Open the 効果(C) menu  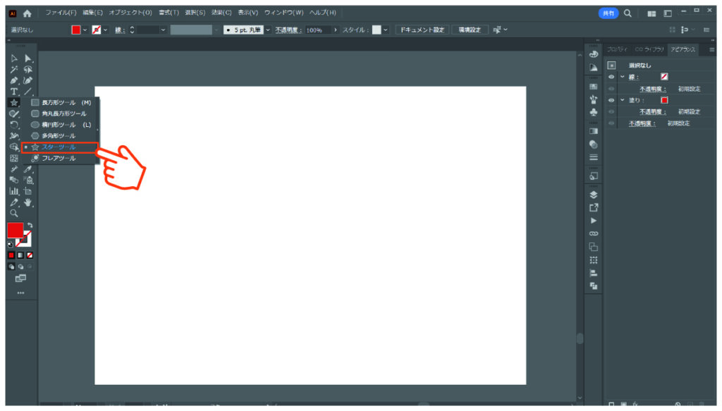point(221,13)
